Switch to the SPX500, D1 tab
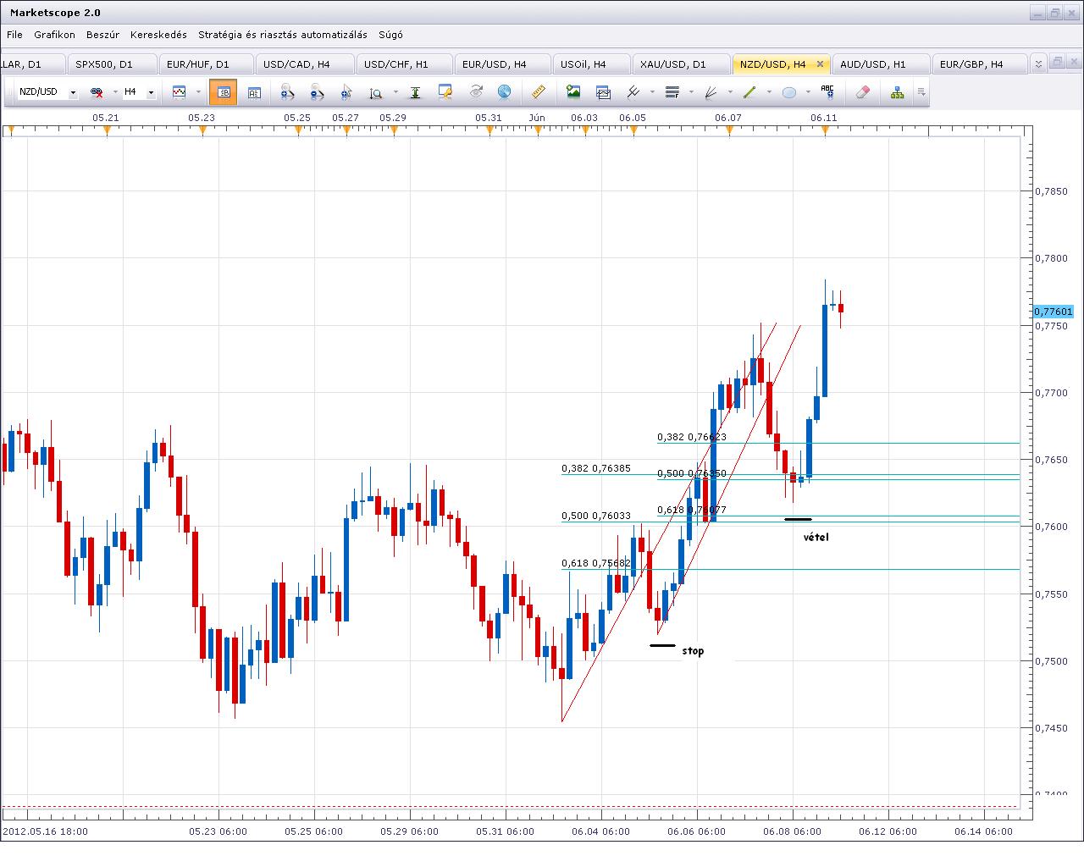The image size is (1084, 867). (x=111, y=64)
